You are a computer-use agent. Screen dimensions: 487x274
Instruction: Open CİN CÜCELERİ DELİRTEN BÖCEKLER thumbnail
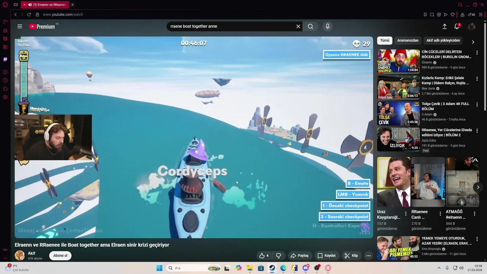[x=398, y=61]
